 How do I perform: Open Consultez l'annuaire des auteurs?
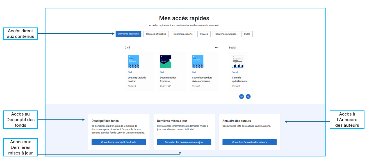click(x=249, y=142)
